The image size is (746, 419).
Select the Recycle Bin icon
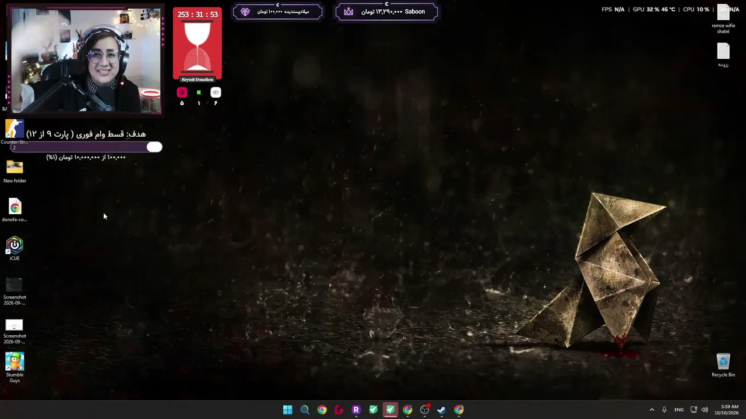pos(723,365)
